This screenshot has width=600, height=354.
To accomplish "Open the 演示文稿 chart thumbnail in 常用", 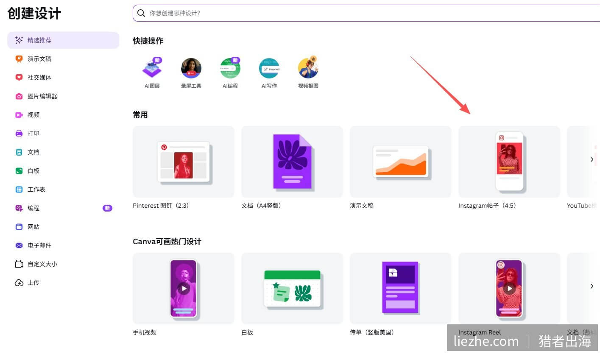I will pyautogui.click(x=401, y=162).
